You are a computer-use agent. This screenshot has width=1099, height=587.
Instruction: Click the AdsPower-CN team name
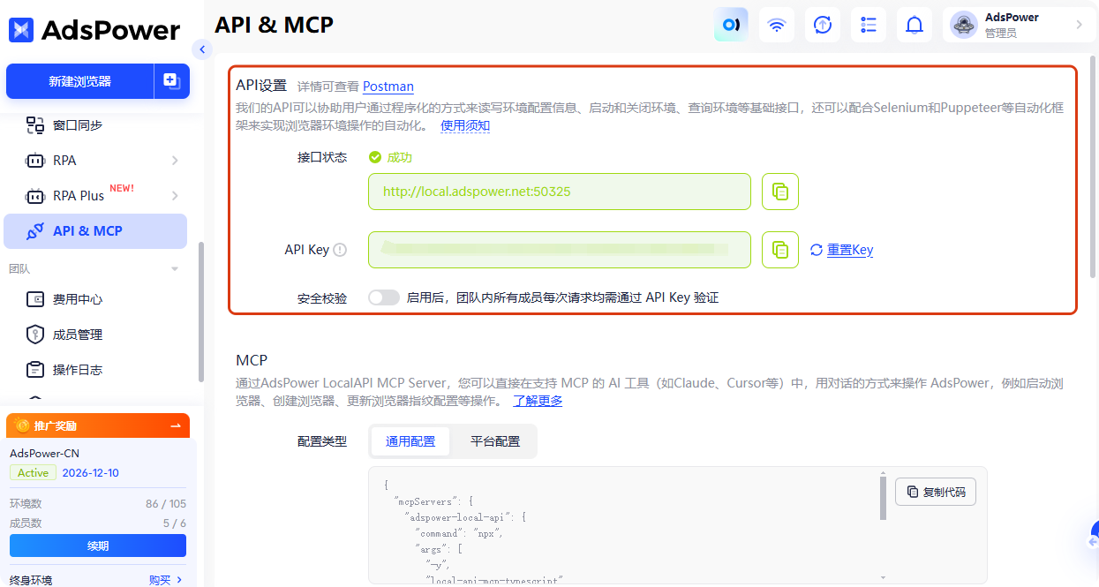(x=44, y=454)
